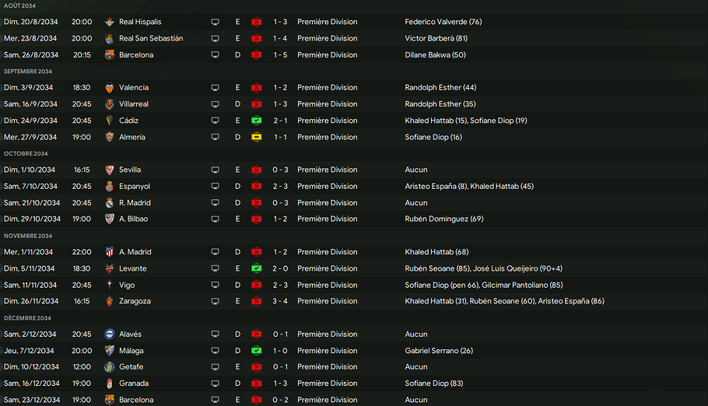Open the 2 - 0 Levante match result
708x406 pixels.
(x=280, y=268)
